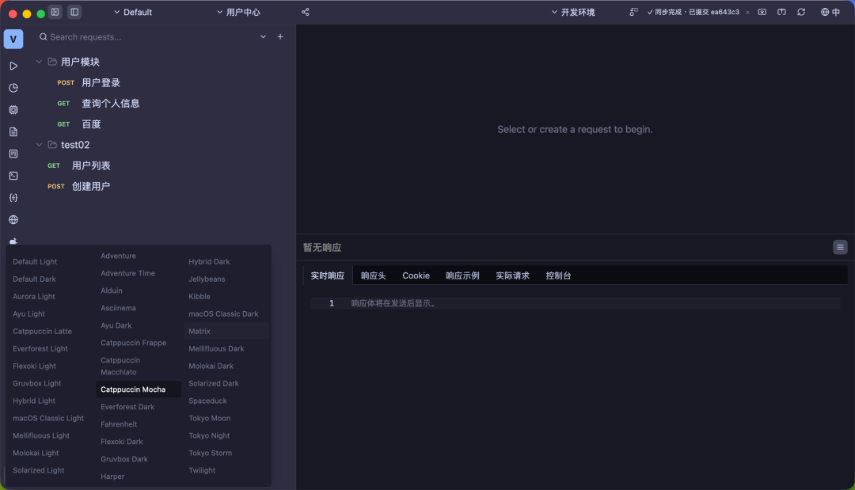The image size is (855, 490).
Task: Switch language via globe 中 icon
Action: 830,12
